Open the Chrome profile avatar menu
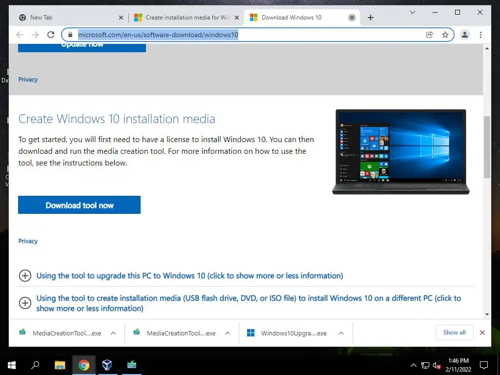Viewport: 500px width, 375px height. (x=465, y=35)
